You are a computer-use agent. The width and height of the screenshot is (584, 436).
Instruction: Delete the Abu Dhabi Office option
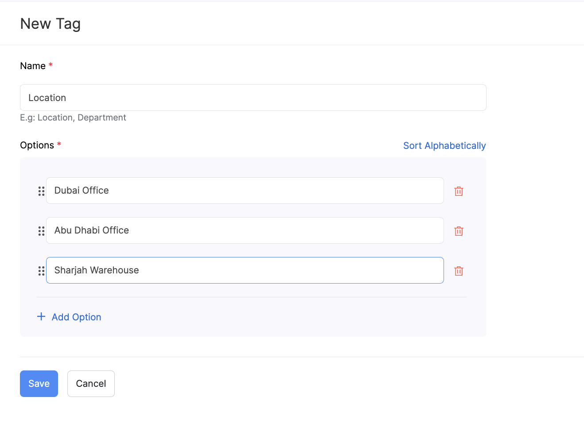tap(459, 231)
